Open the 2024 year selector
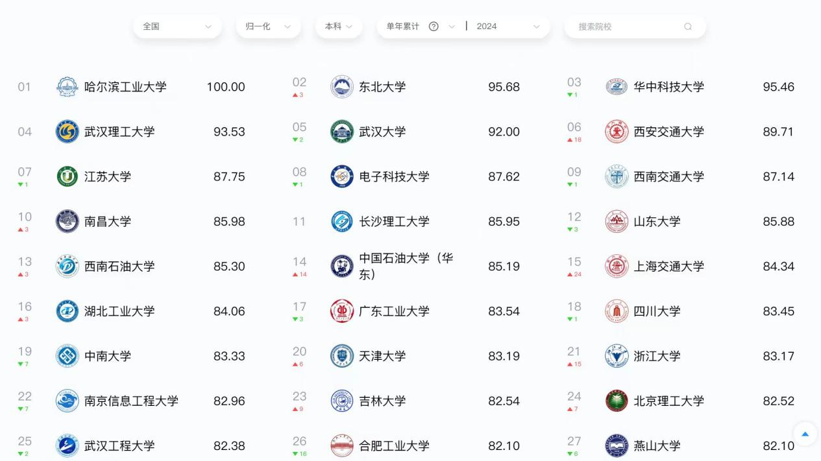821x461 pixels. tap(508, 27)
